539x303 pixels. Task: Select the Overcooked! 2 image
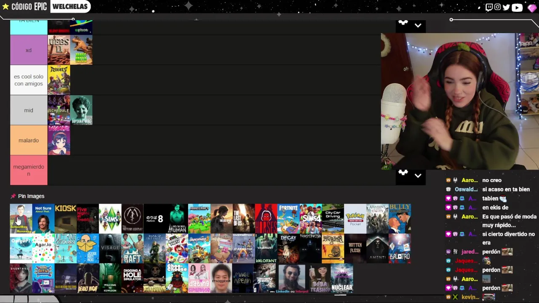199,248
